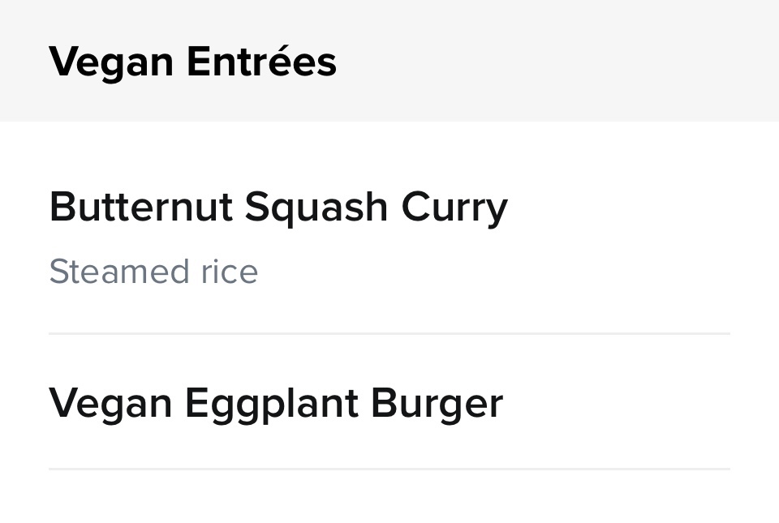Open the Butternut Squash Curry item
Screen dimensions: 779x523
click(x=389, y=235)
